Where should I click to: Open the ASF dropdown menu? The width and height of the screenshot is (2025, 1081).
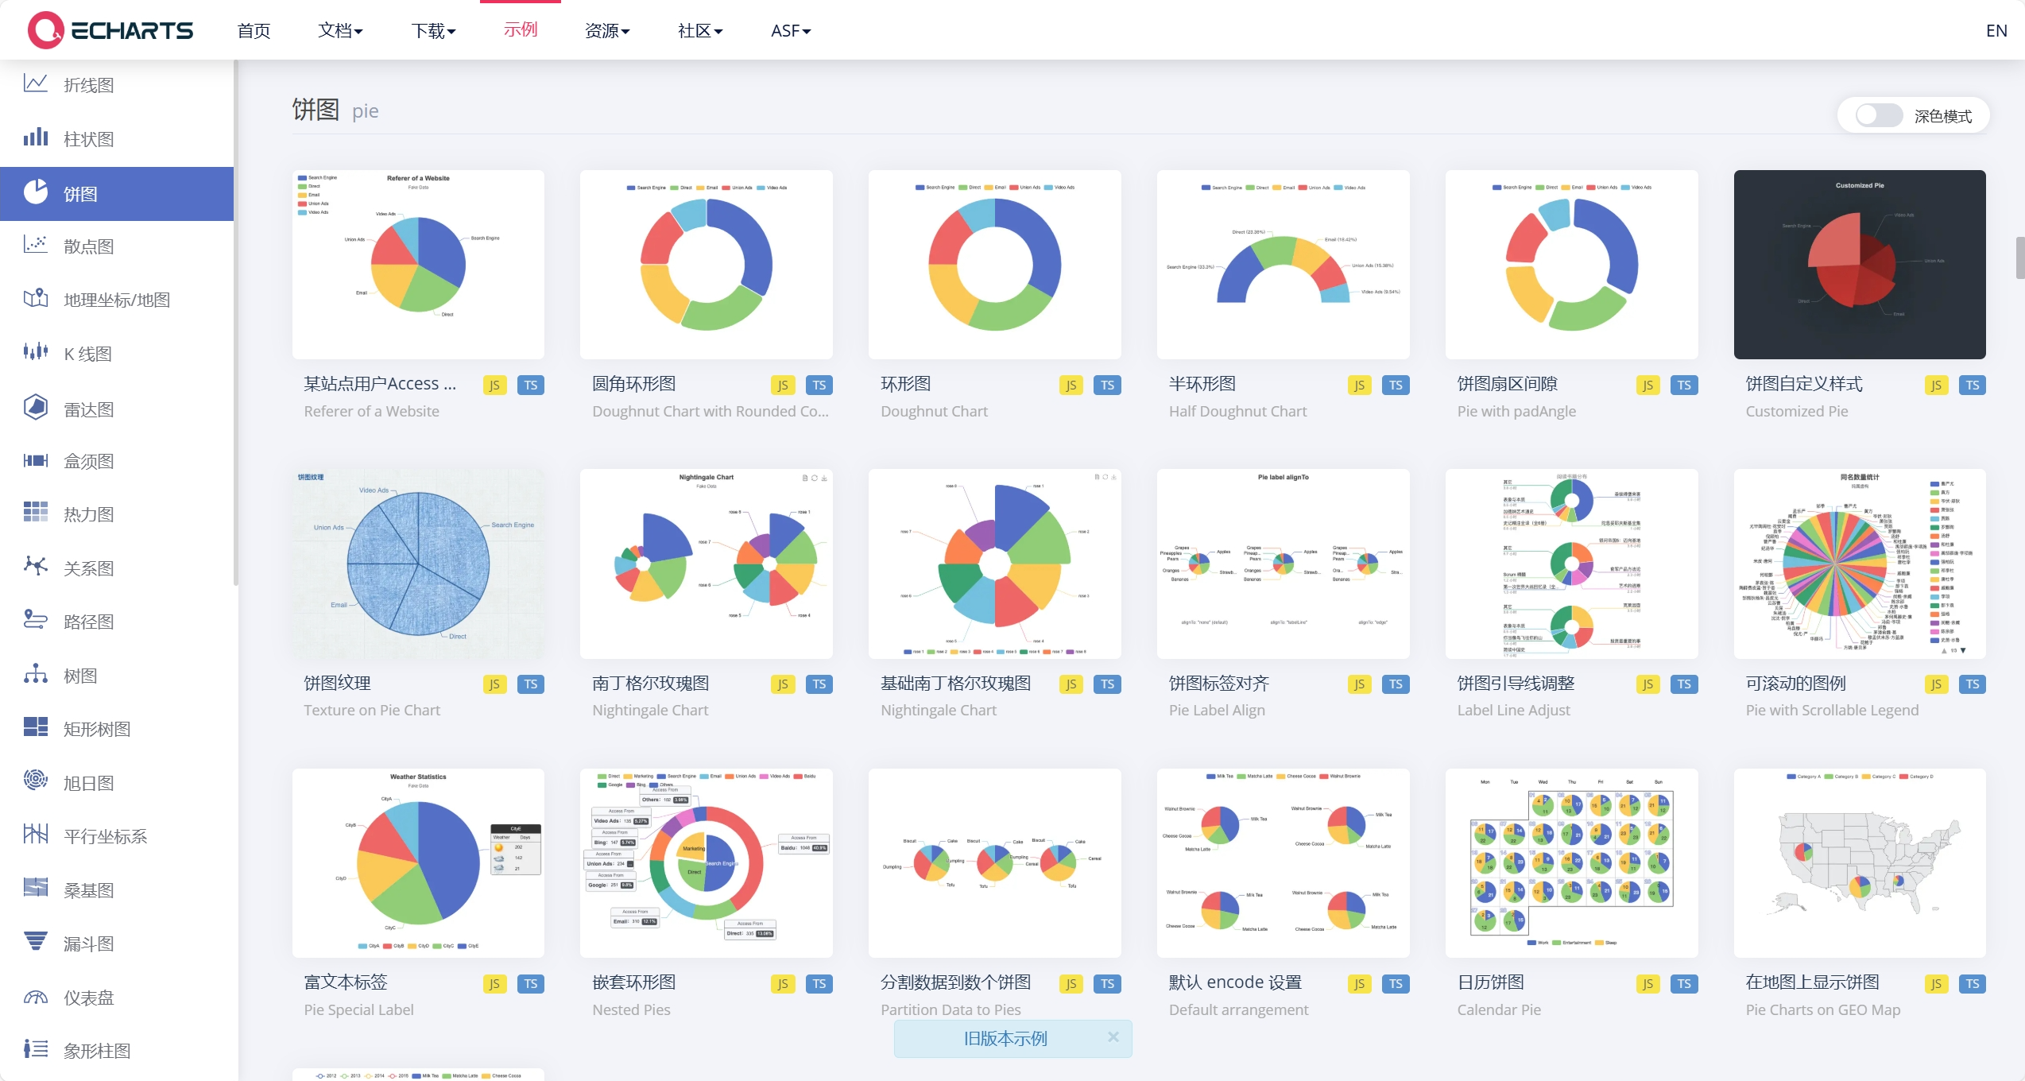tap(790, 30)
